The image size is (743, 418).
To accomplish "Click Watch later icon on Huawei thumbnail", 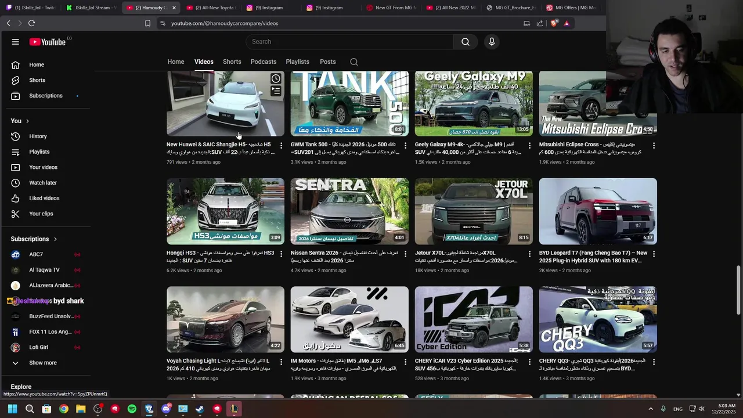I will point(276,78).
